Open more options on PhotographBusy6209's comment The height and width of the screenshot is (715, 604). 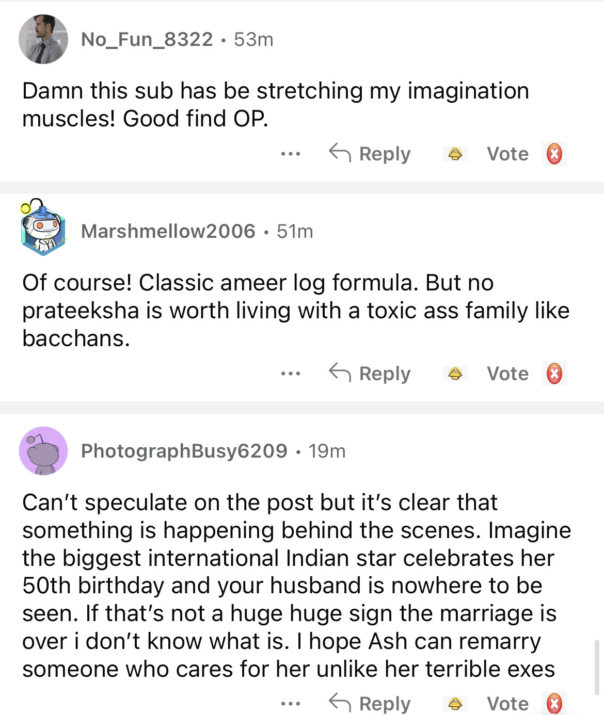[291, 703]
